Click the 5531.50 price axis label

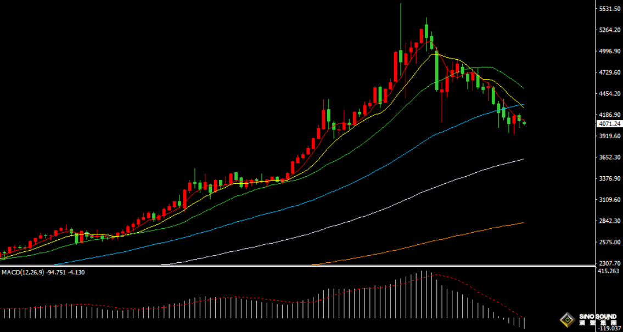[x=609, y=8]
